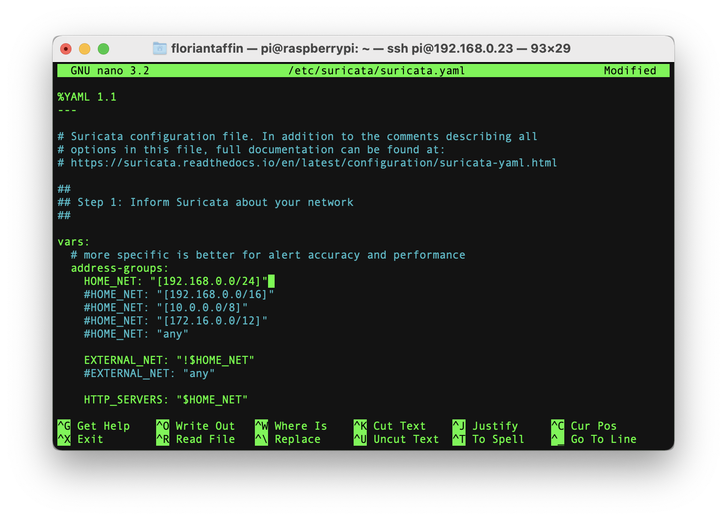The image size is (727, 520).
Task: Click the ^K Cut Text shortcut
Action: 390,426
